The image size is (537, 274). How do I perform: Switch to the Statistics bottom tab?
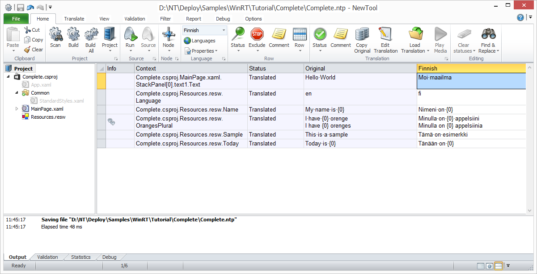[x=80, y=257]
